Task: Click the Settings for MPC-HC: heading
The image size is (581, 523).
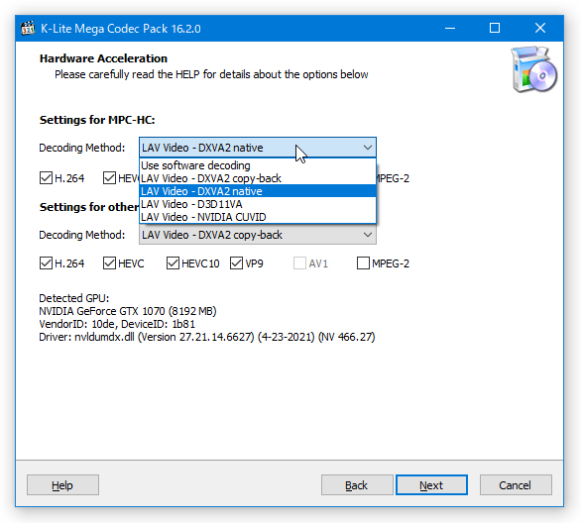Action: point(97,120)
